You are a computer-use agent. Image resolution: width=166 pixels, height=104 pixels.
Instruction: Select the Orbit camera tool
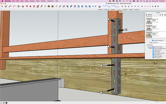click(x=52, y=7)
